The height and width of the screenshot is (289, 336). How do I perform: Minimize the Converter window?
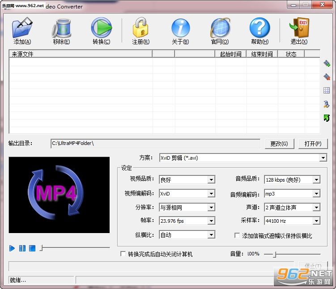click(x=293, y=5)
